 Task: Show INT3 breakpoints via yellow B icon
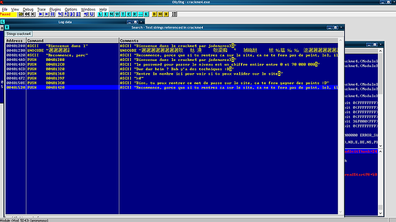154,14
